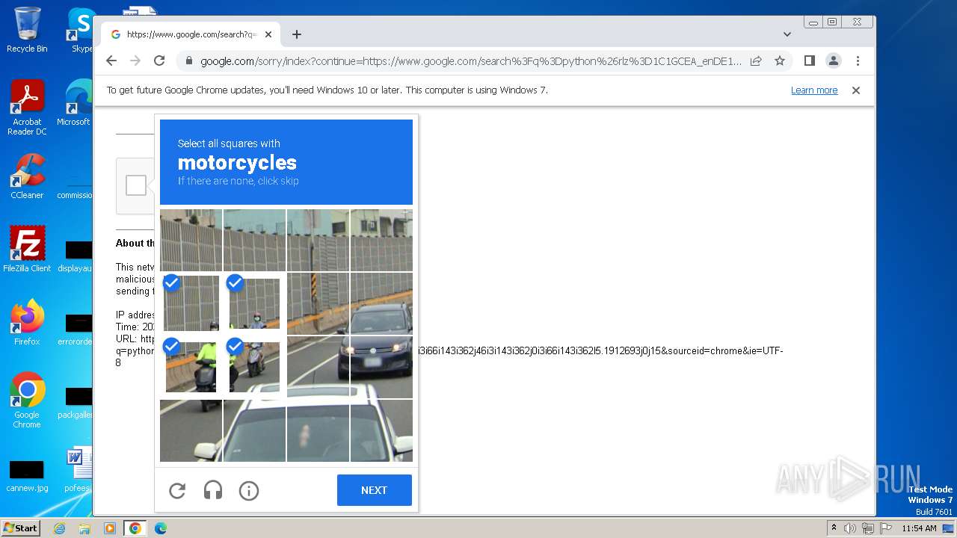The image size is (957, 538).
Task: Open Microsoft Edge desktop shortcut
Action: coord(75,103)
